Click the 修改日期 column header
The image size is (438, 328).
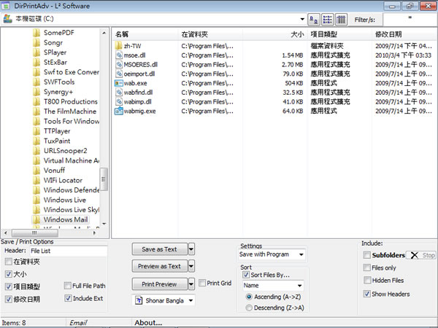click(388, 34)
